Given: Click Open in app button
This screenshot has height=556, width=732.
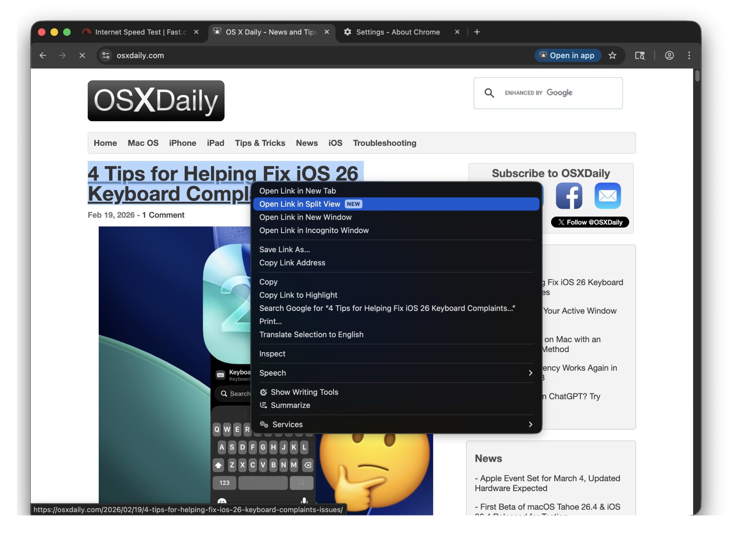Looking at the screenshot, I should [568, 55].
